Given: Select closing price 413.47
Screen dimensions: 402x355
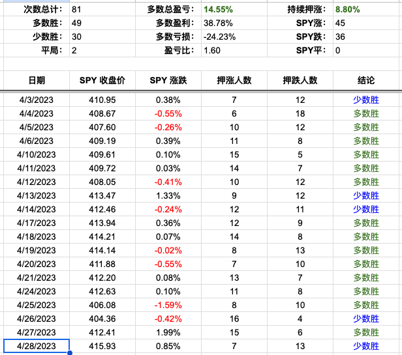Looking at the screenshot, I should [102, 196].
